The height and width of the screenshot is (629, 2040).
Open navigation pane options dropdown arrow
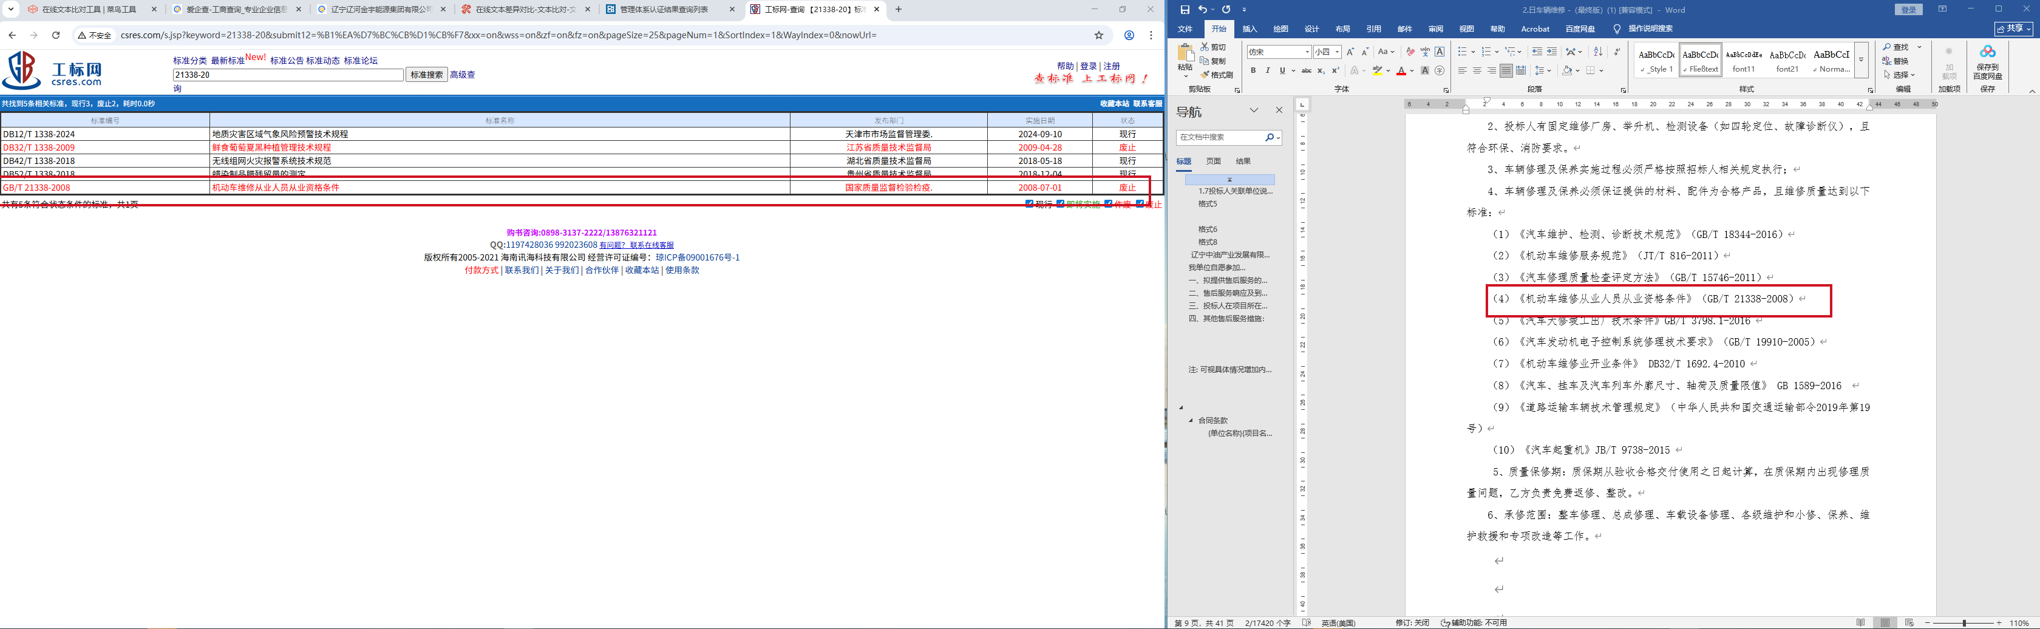click(x=1254, y=110)
